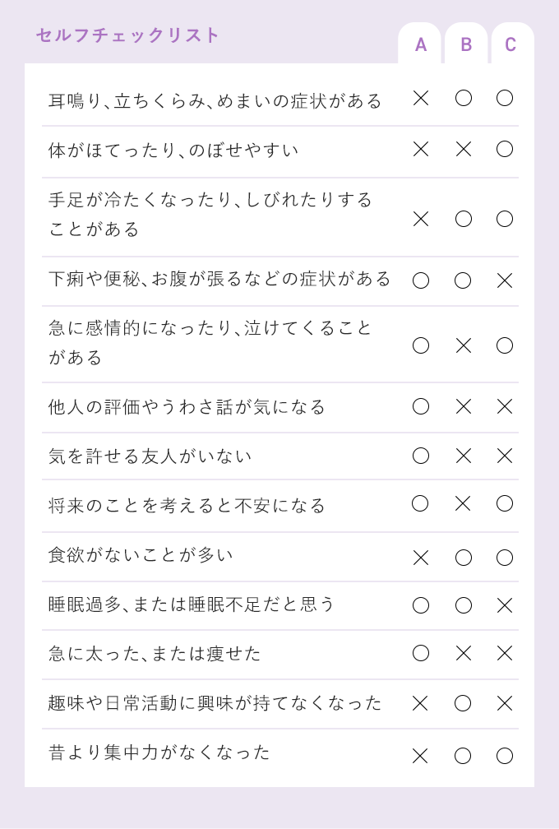This screenshot has width=559, height=829.
Task: Click the text 将来のことを考えると不安になる
Action: [187, 506]
